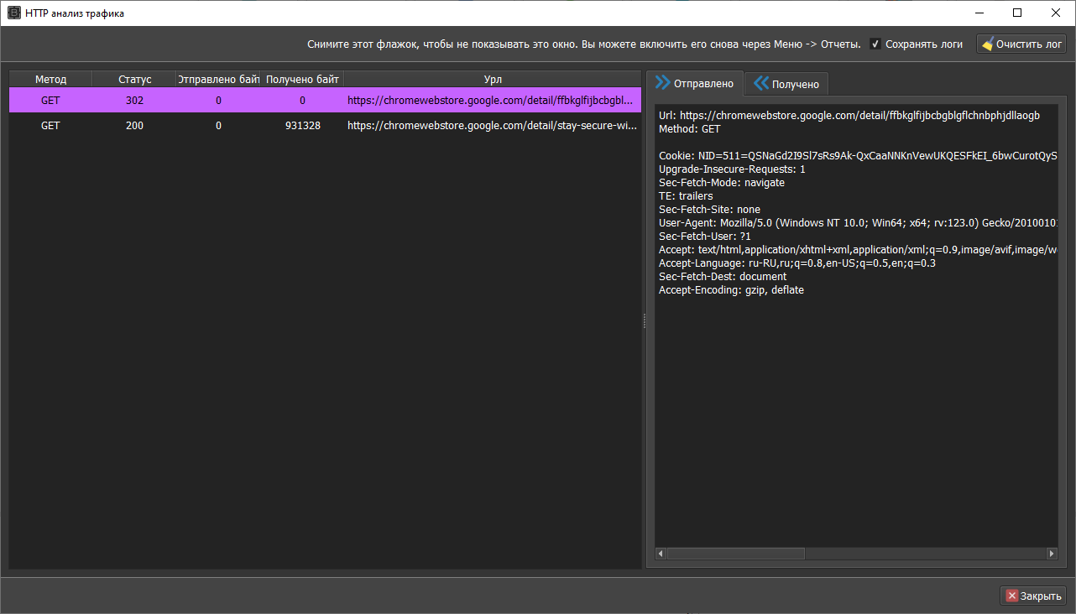The width and height of the screenshot is (1076, 614).
Task: Click the broom icon on Очистить лог
Action: click(x=987, y=44)
